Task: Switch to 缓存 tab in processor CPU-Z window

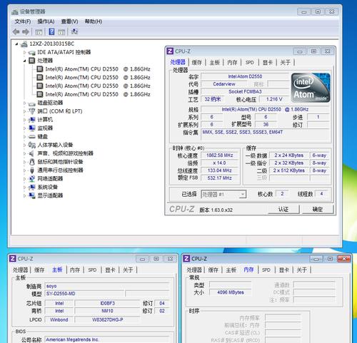Action: [197, 63]
